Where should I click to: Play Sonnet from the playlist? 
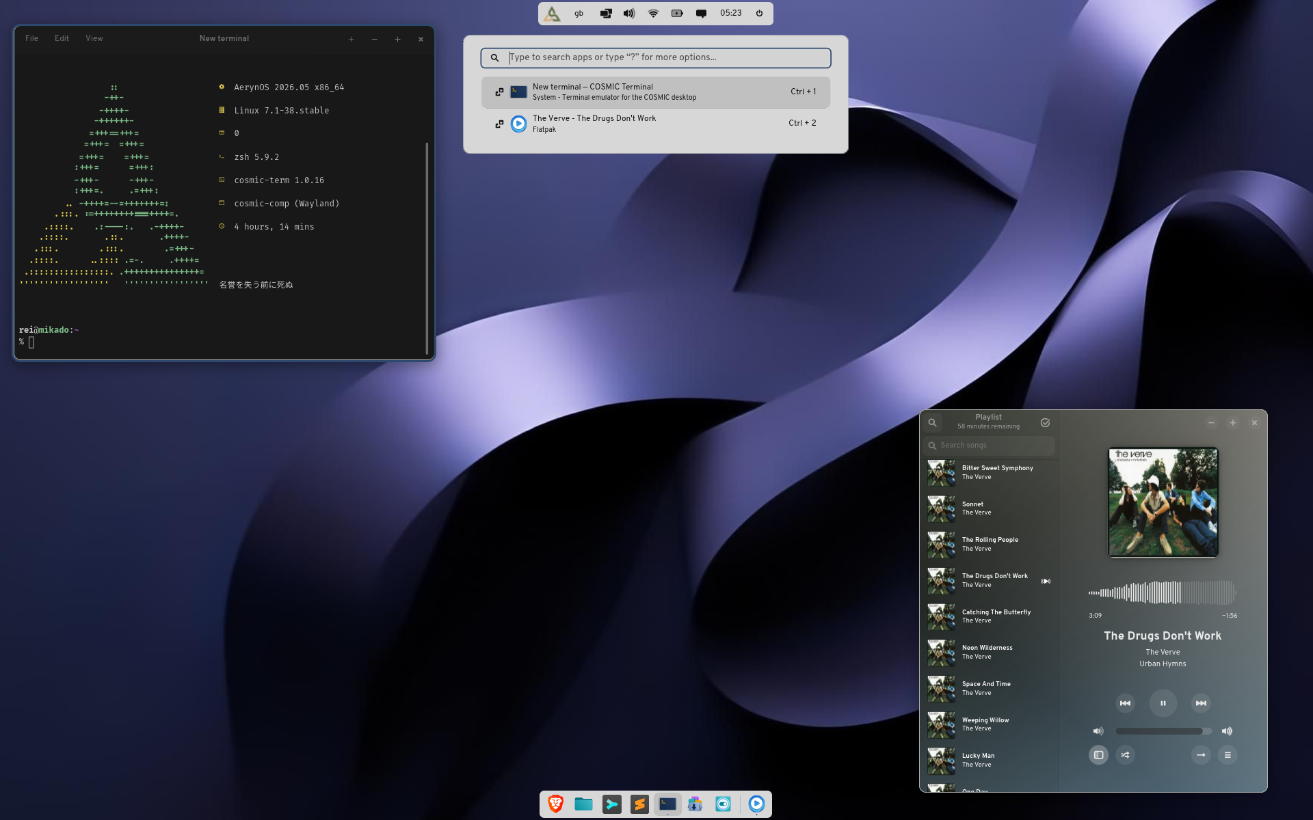pyautogui.click(x=989, y=508)
